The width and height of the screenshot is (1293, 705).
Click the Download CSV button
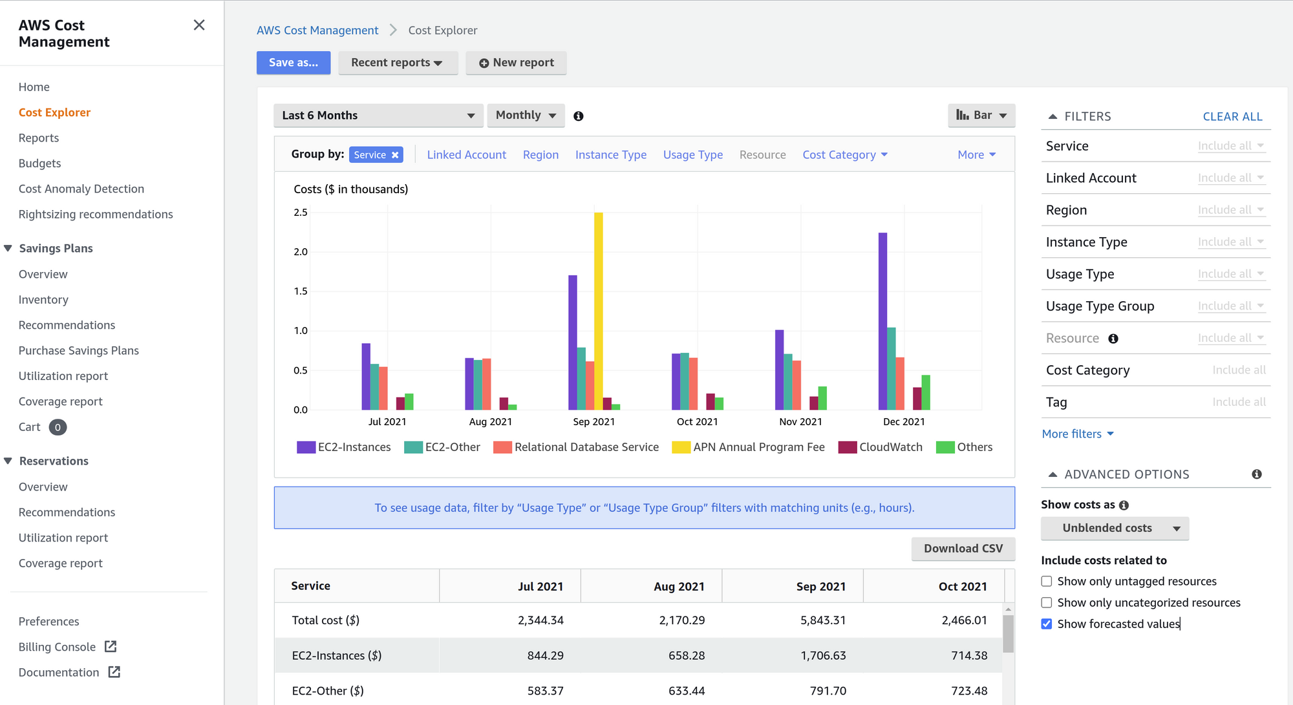[963, 549]
